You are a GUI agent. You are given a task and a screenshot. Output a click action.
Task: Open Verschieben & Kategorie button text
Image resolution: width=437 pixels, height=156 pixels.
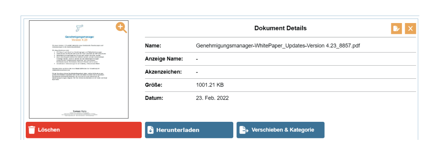tap(282, 130)
